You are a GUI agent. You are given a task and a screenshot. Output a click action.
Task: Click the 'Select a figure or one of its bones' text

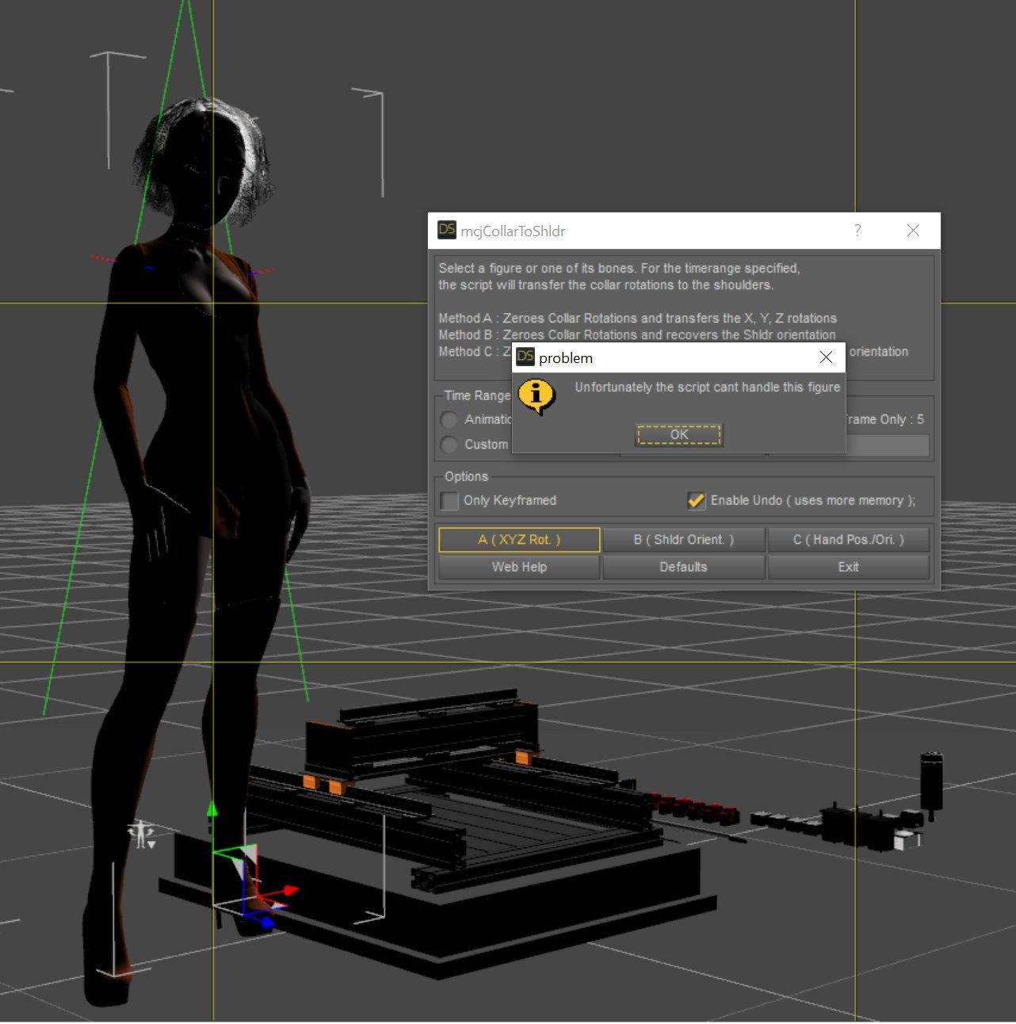click(619, 268)
